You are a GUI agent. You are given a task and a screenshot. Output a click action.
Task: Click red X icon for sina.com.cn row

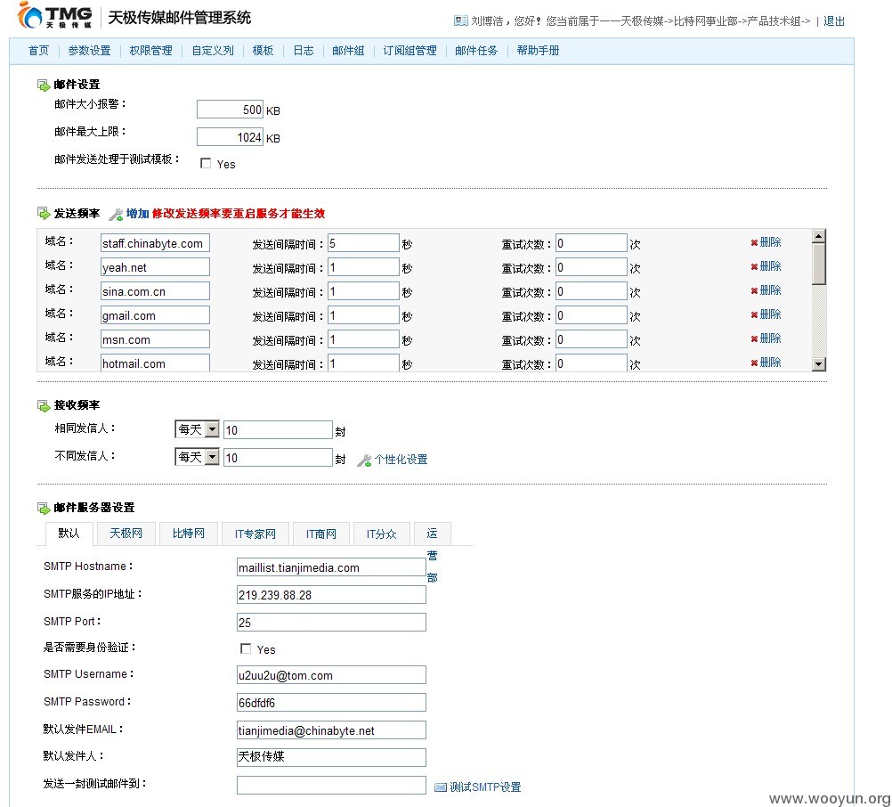(754, 290)
